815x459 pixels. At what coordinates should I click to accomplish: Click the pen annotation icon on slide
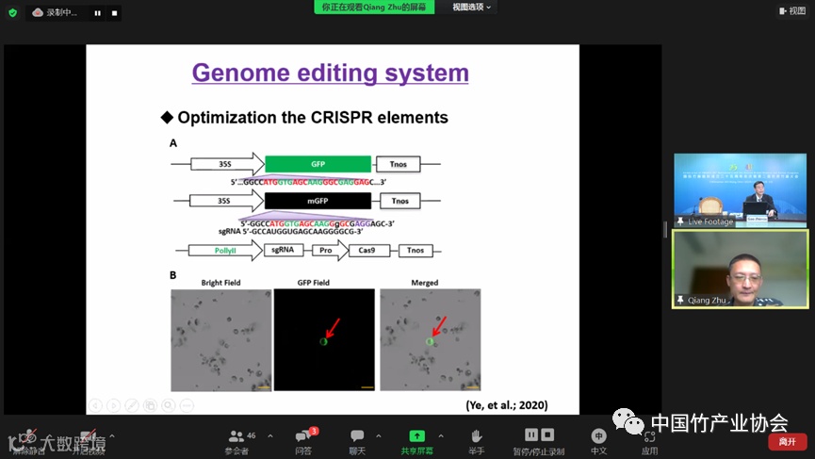(x=132, y=405)
